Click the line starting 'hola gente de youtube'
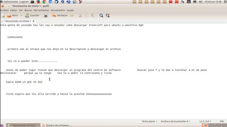This screenshot has width=227, height=127. pyautogui.click(x=72, y=25)
